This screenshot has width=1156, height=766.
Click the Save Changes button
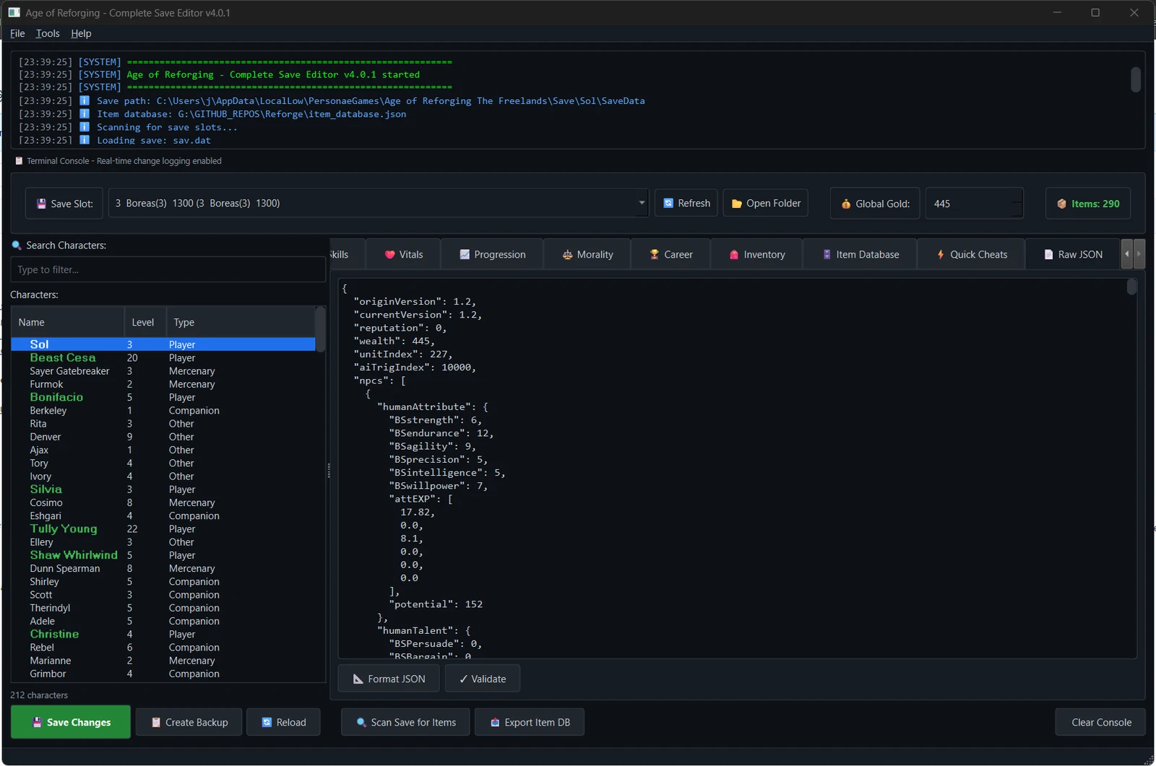click(71, 722)
